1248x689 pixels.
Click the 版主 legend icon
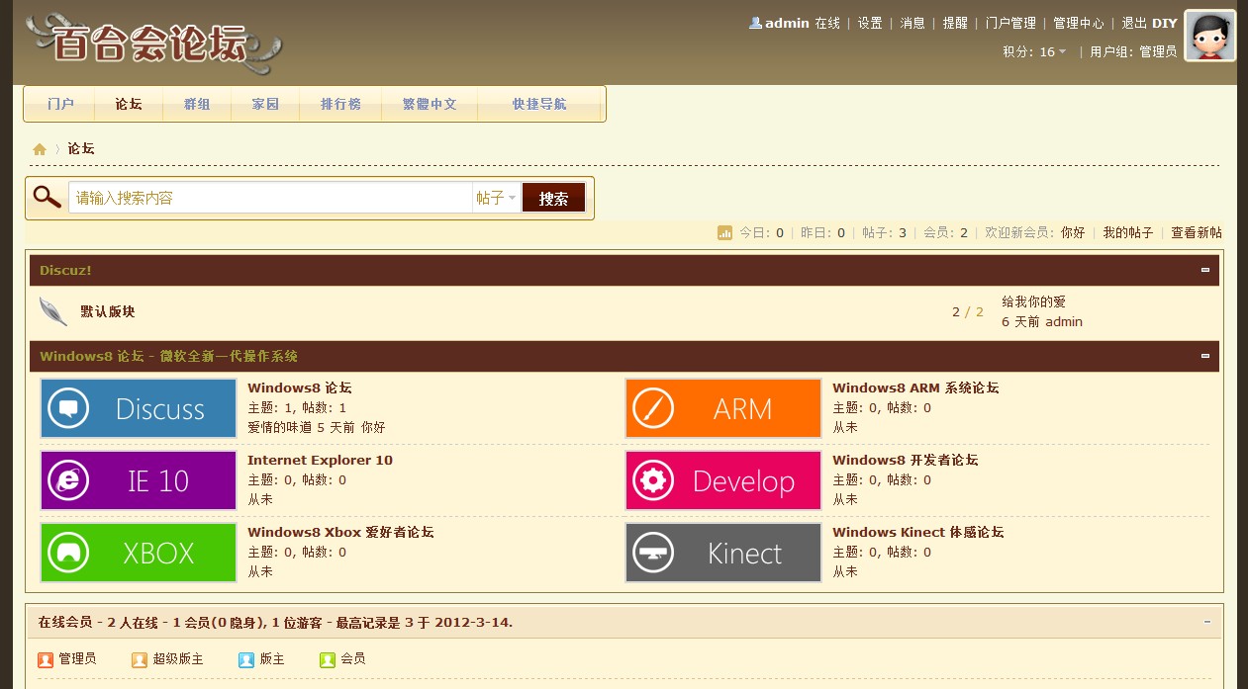246,659
